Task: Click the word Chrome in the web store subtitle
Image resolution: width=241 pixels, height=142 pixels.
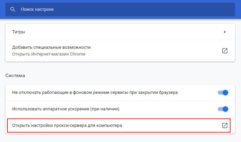Action: pyautogui.click(x=78, y=54)
